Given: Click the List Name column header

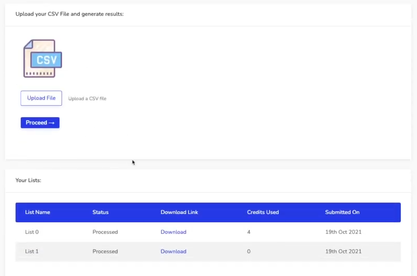Looking at the screenshot, I should (x=38, y=212).
